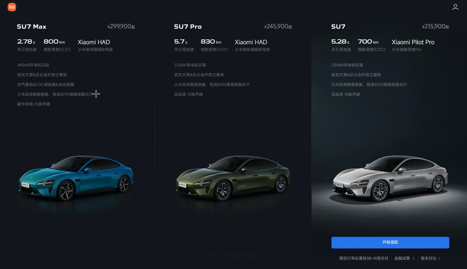Click the ¥299,900 price of SU7 Max
Image resolution: width=467 pixels, height=269 pixels.
[121, 27]
